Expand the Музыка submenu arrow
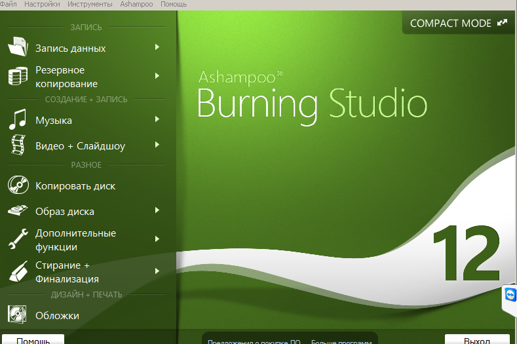Screen dimensions: 517x344 tap(157, 119)
